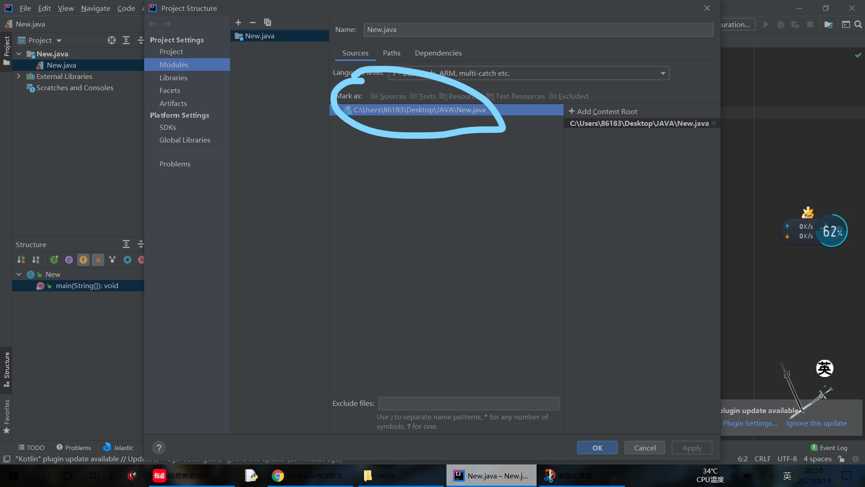This screenshot has height=487, width=865.
Task: Open Chrome from the Windows taskbar
Action: 310,476
